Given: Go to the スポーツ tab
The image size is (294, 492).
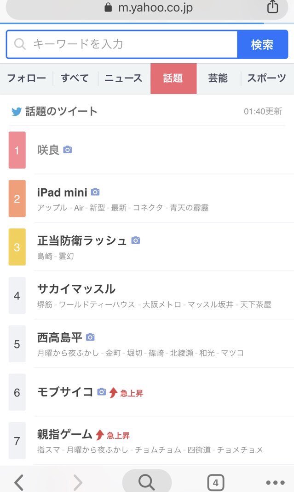Looking at the screenshot, I should 266,78.
